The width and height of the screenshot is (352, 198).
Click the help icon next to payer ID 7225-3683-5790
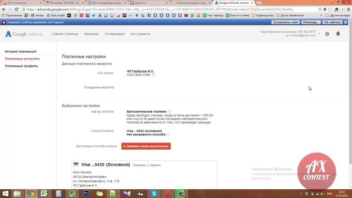tap(153, 75)
